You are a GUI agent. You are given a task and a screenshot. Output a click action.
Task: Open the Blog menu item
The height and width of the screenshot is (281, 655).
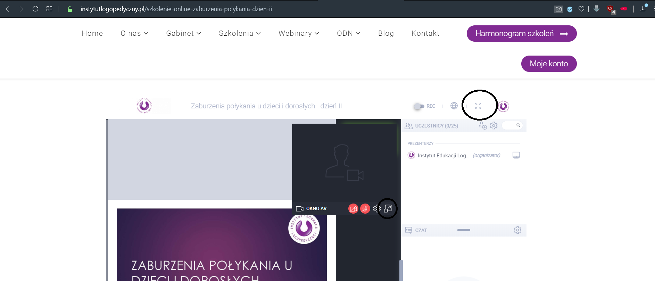tap(386, 33)
